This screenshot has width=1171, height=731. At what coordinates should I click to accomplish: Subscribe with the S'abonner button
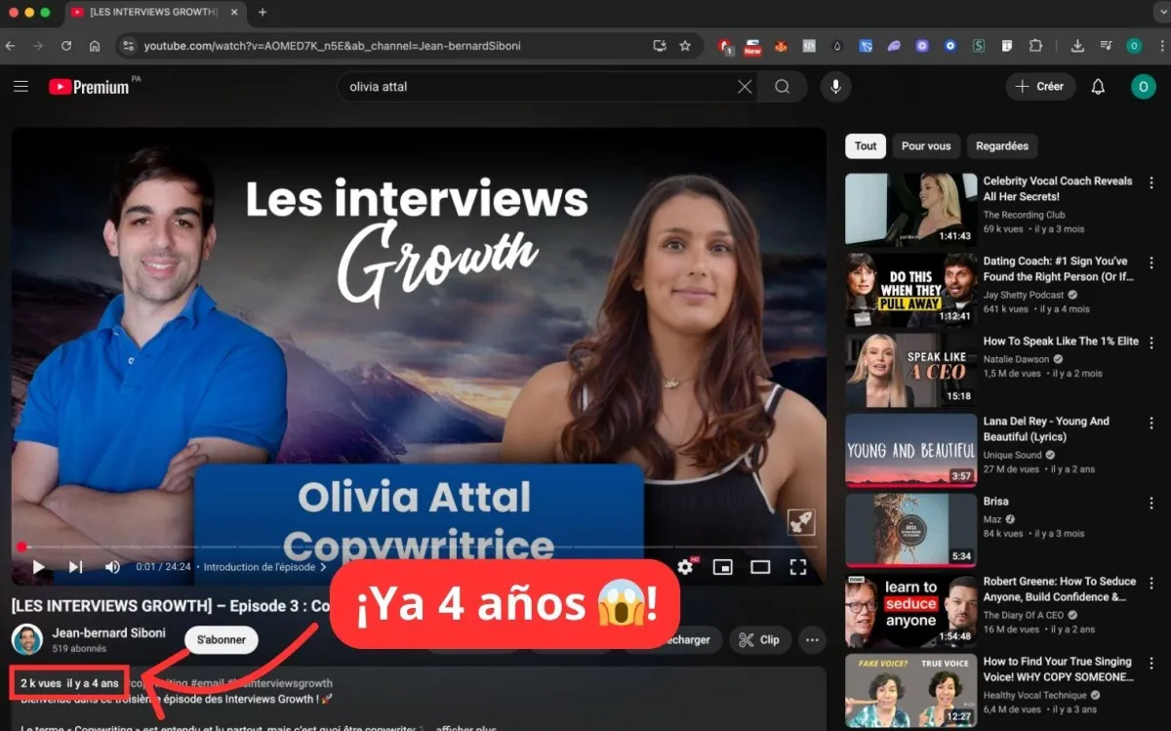(x=221, y=640)
